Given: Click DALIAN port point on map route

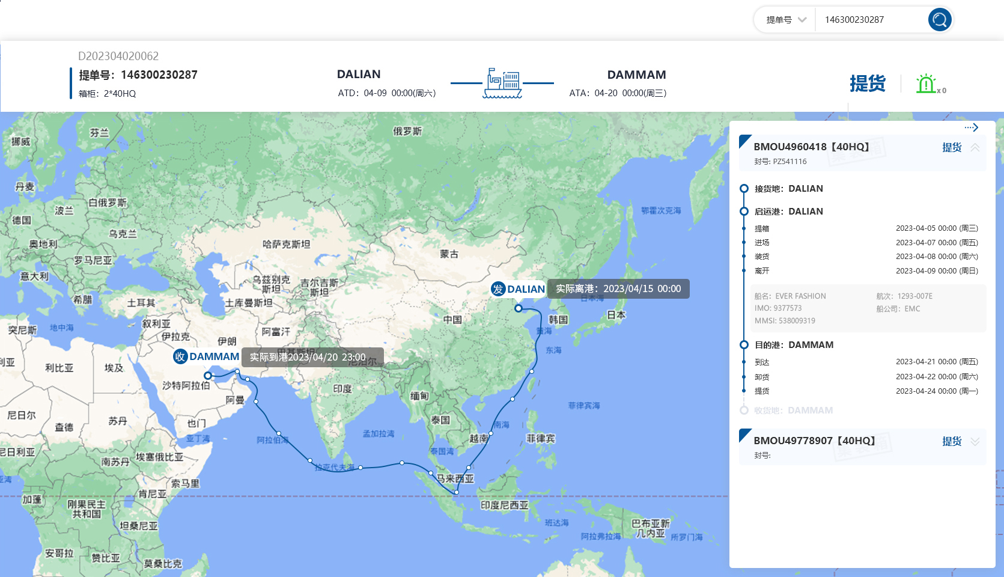Looking at the screenshot, I should [519, 308].
